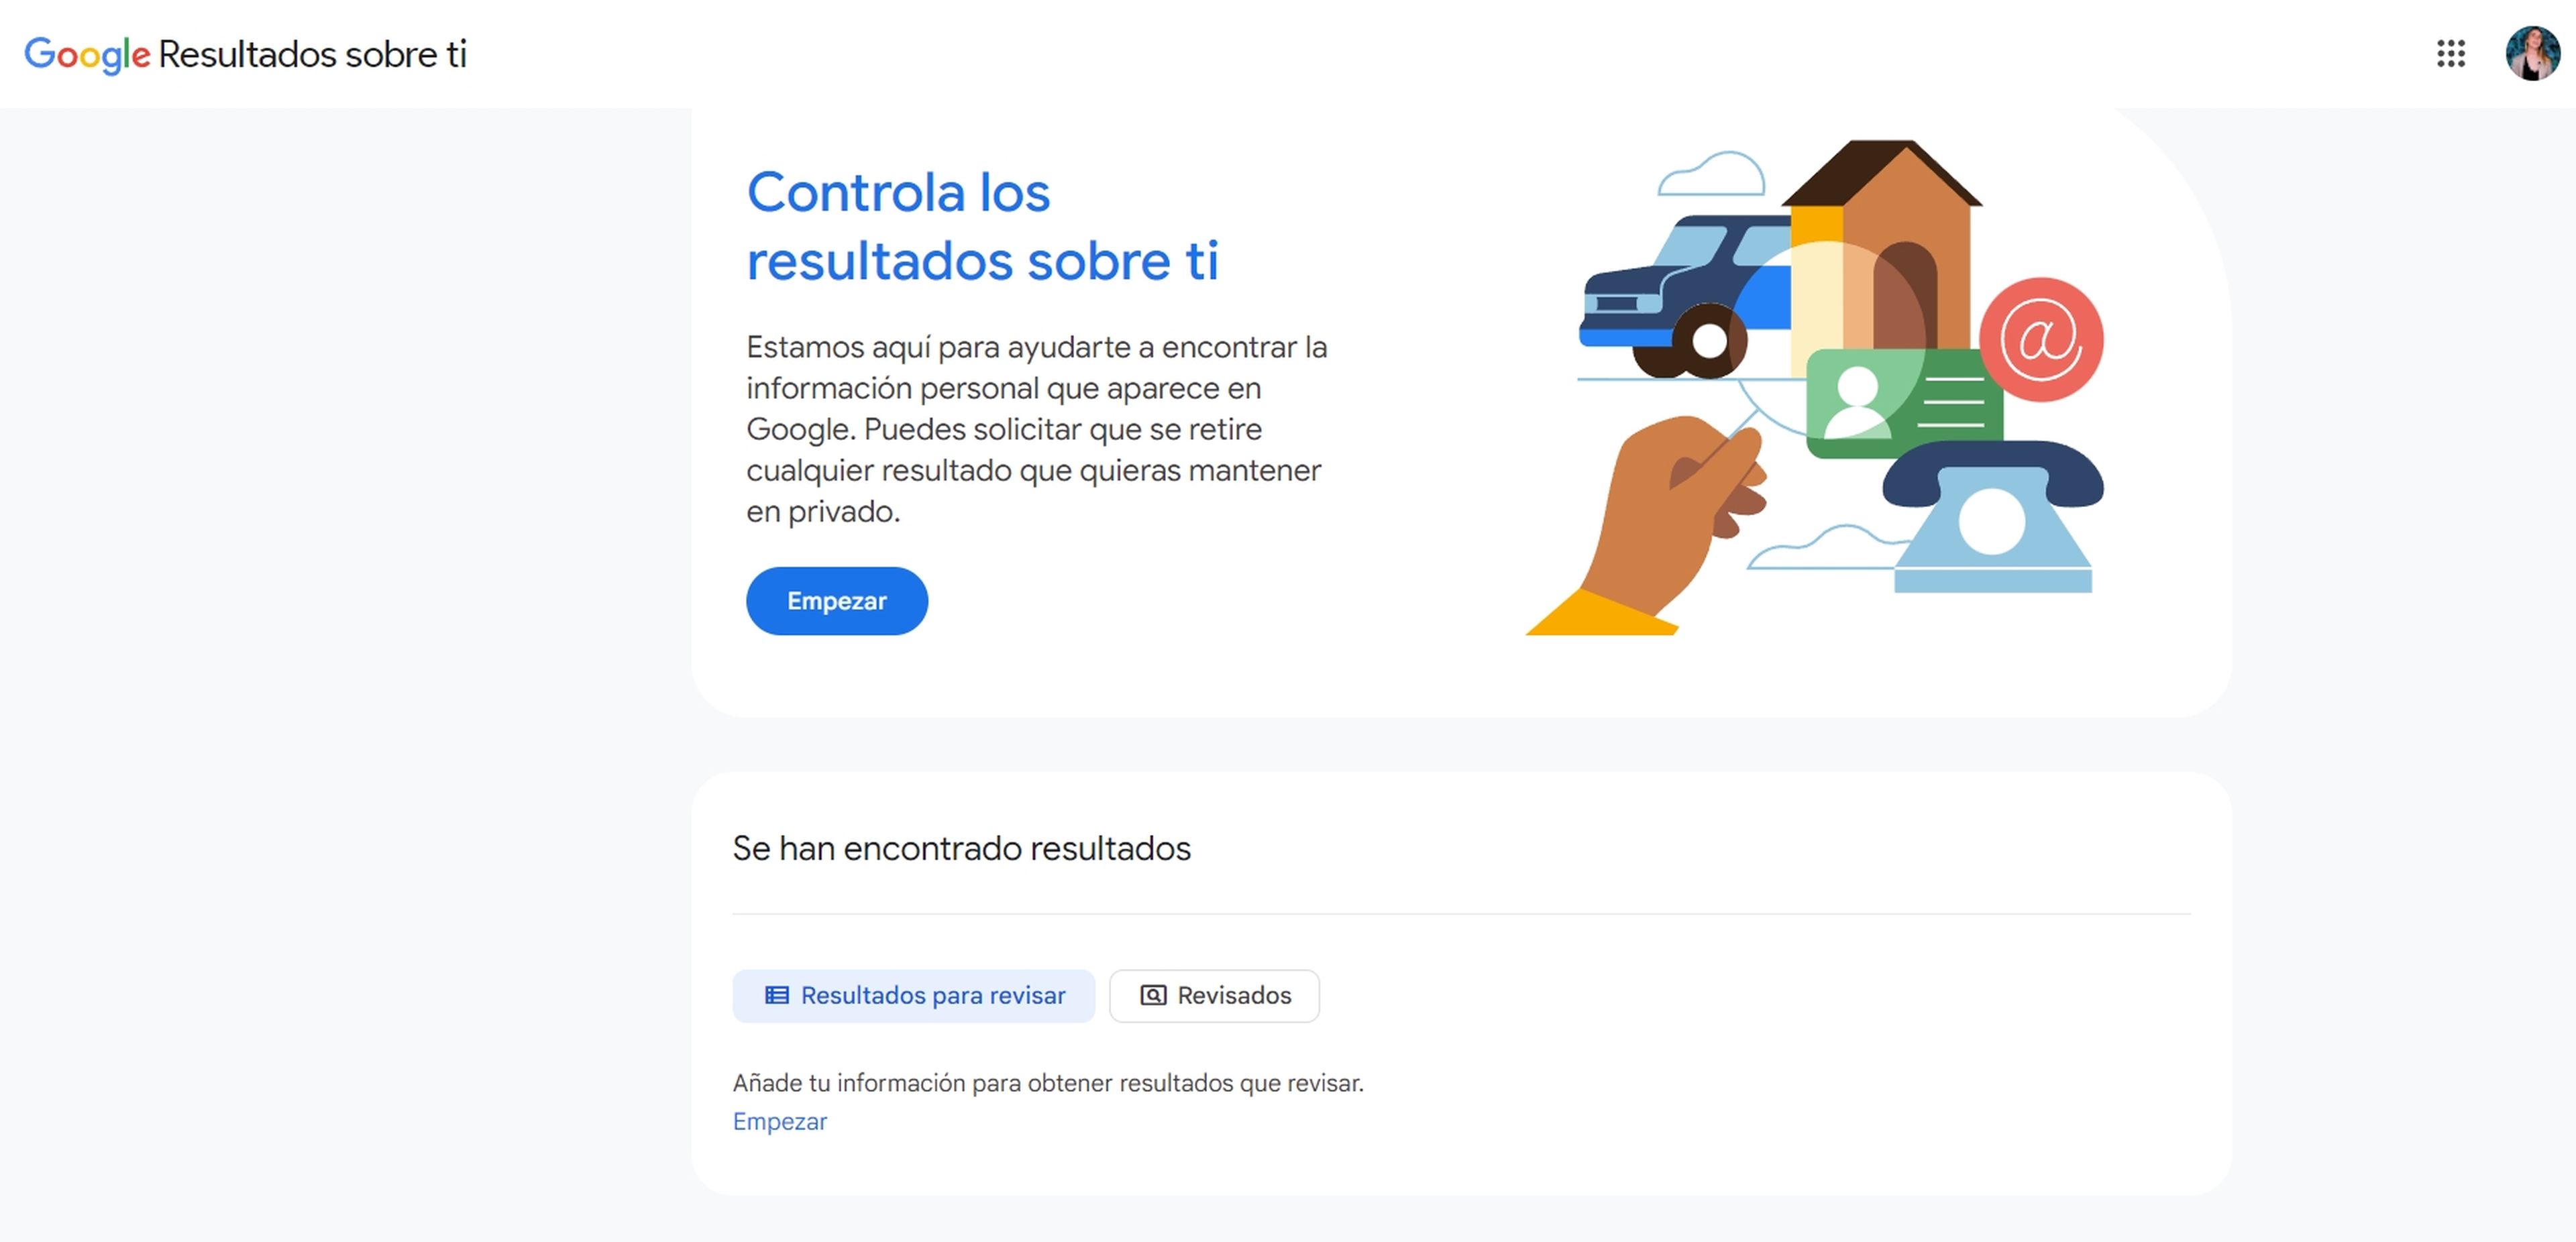Click the red @ email icon in the illustration
The height and width of the screenshot is (1242, 2576).
pyautogui.click(x=2041, y=340)
